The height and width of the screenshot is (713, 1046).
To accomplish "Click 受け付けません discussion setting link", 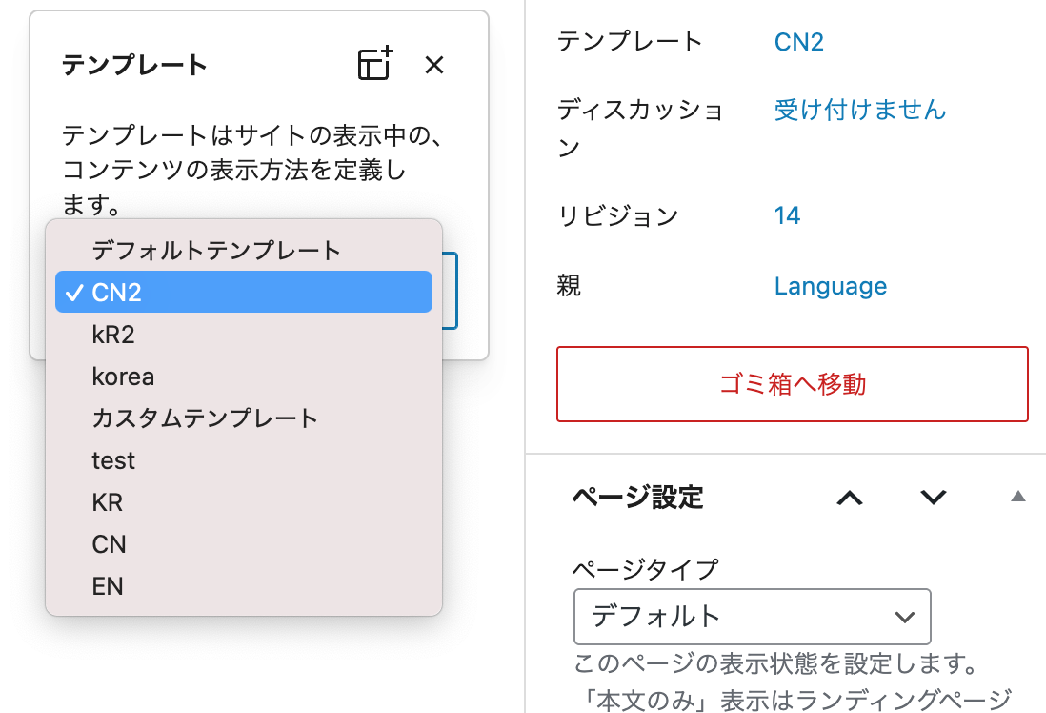I will [859, 111].
